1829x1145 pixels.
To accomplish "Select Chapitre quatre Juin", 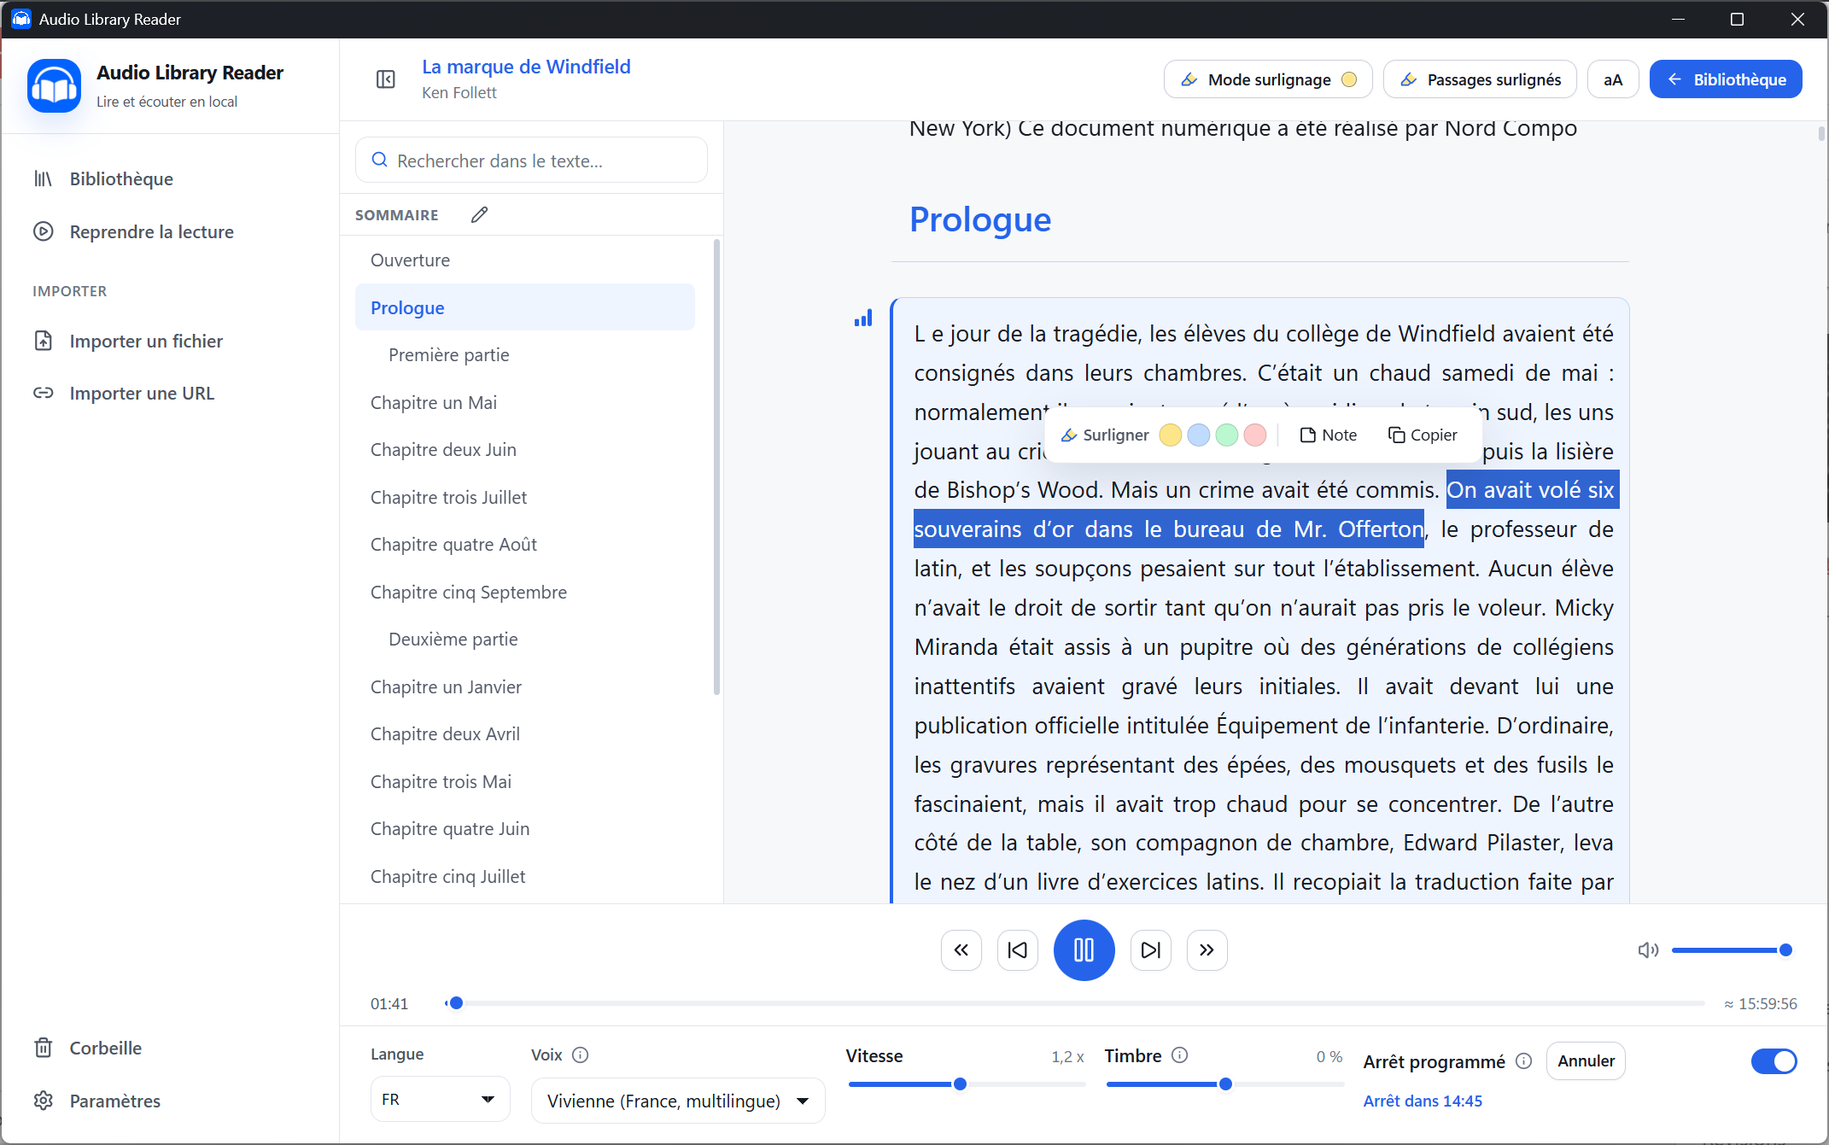I will [525, 829].
